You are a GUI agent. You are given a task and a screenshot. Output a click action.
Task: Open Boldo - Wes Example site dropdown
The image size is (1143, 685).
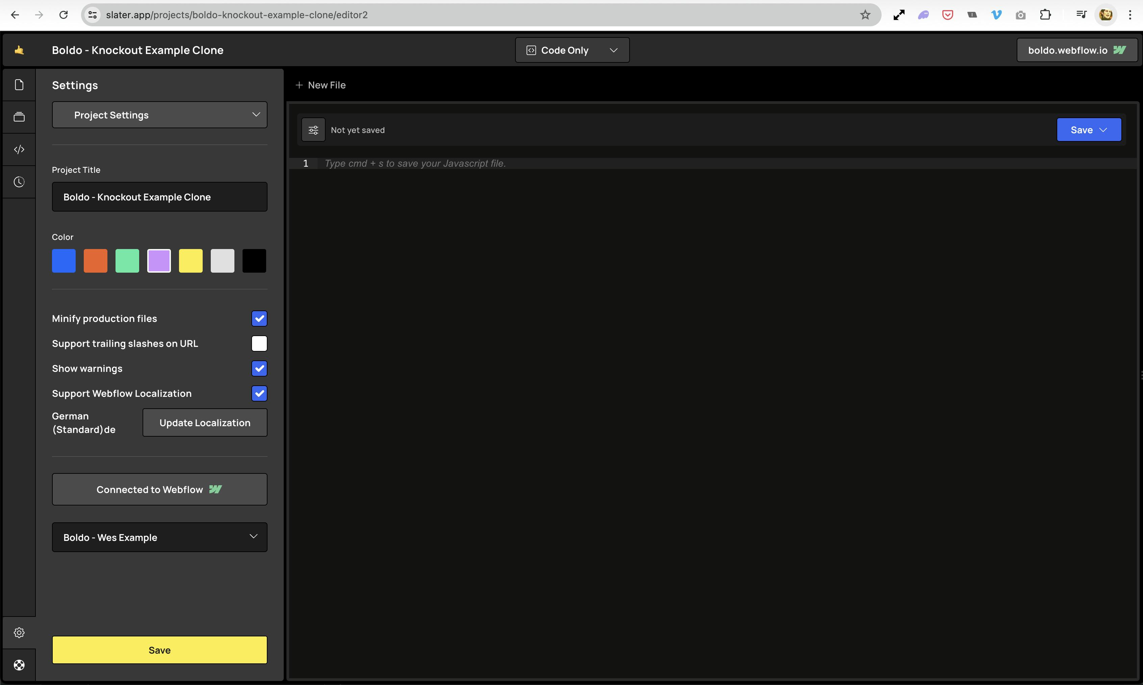pyautogui.click(x=159, y=537)
